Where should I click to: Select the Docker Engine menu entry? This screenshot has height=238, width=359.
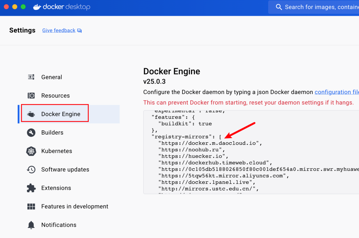69,114
